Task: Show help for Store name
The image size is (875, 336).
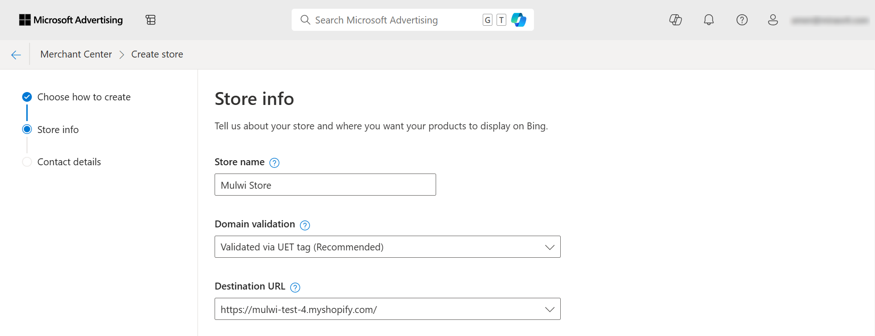Action: pyautogui.click(x=274, y=162)
